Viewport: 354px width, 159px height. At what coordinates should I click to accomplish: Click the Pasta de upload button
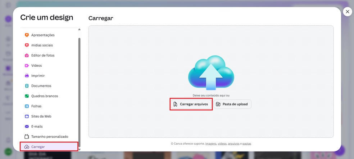(232, 104)
